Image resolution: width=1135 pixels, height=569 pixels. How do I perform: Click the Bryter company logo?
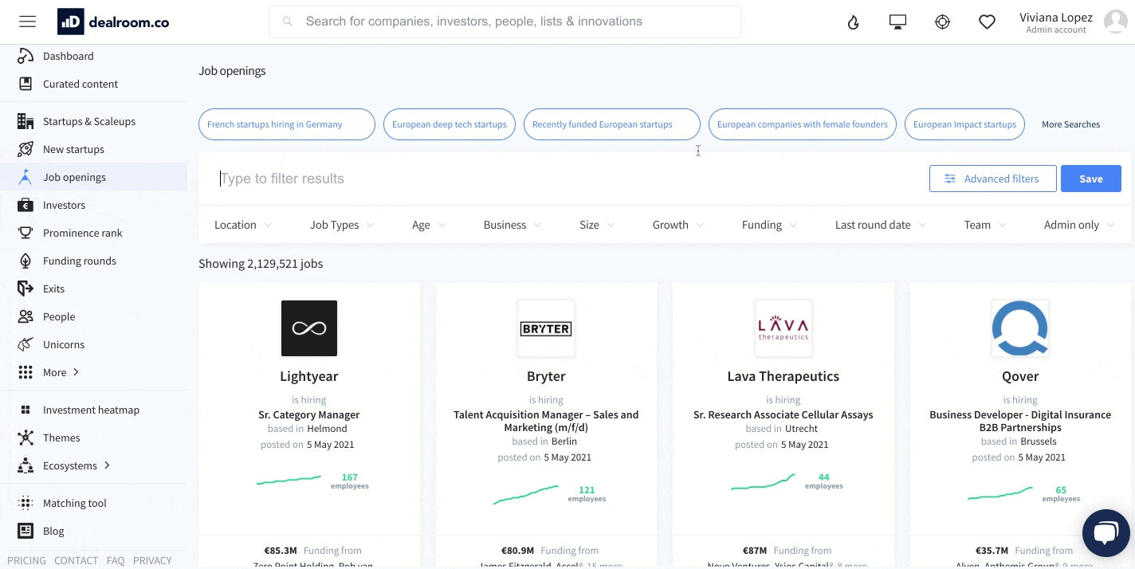tap(546, 328)
